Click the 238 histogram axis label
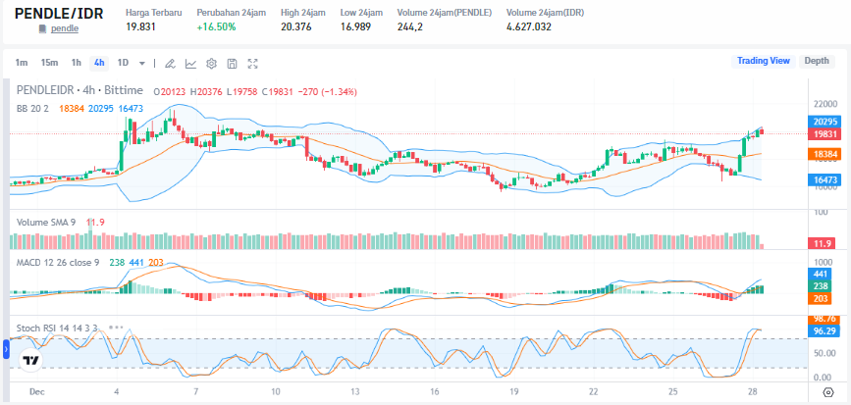This screenshot has height=405, width=851. 820,286
